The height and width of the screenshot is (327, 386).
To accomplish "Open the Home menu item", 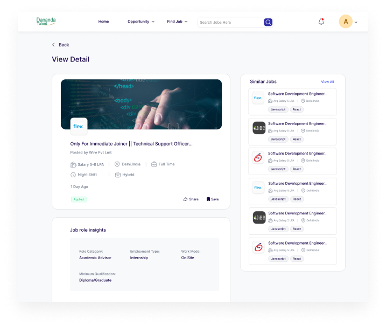I will click(103, 22).
